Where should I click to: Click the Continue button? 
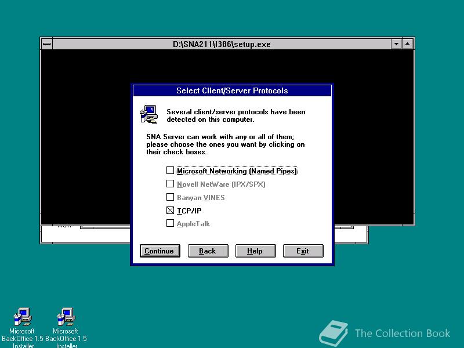click(160, 251)
